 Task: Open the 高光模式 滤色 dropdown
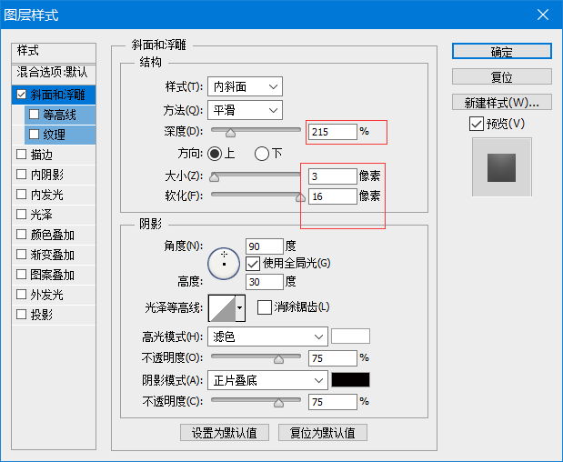267,336
